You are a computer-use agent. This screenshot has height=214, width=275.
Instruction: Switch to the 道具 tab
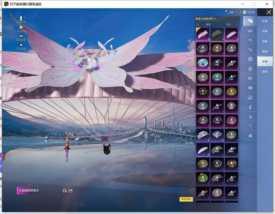[x=265, y=71]
